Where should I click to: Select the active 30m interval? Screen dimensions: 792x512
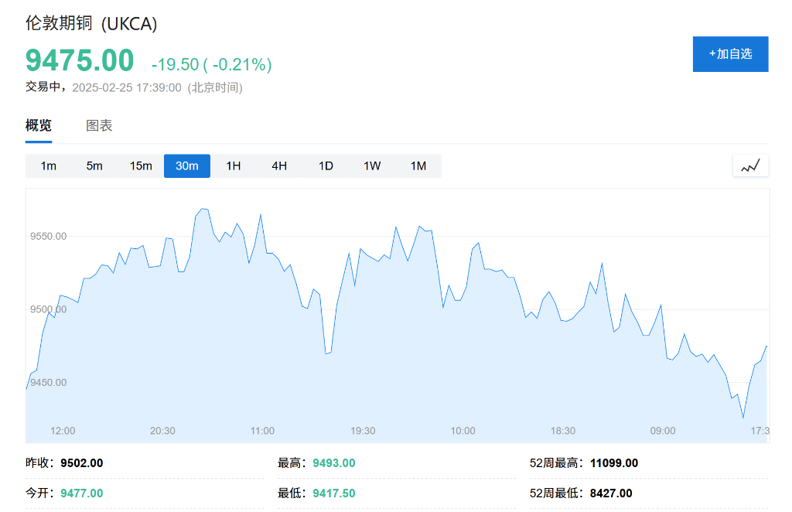pos(187,166)
